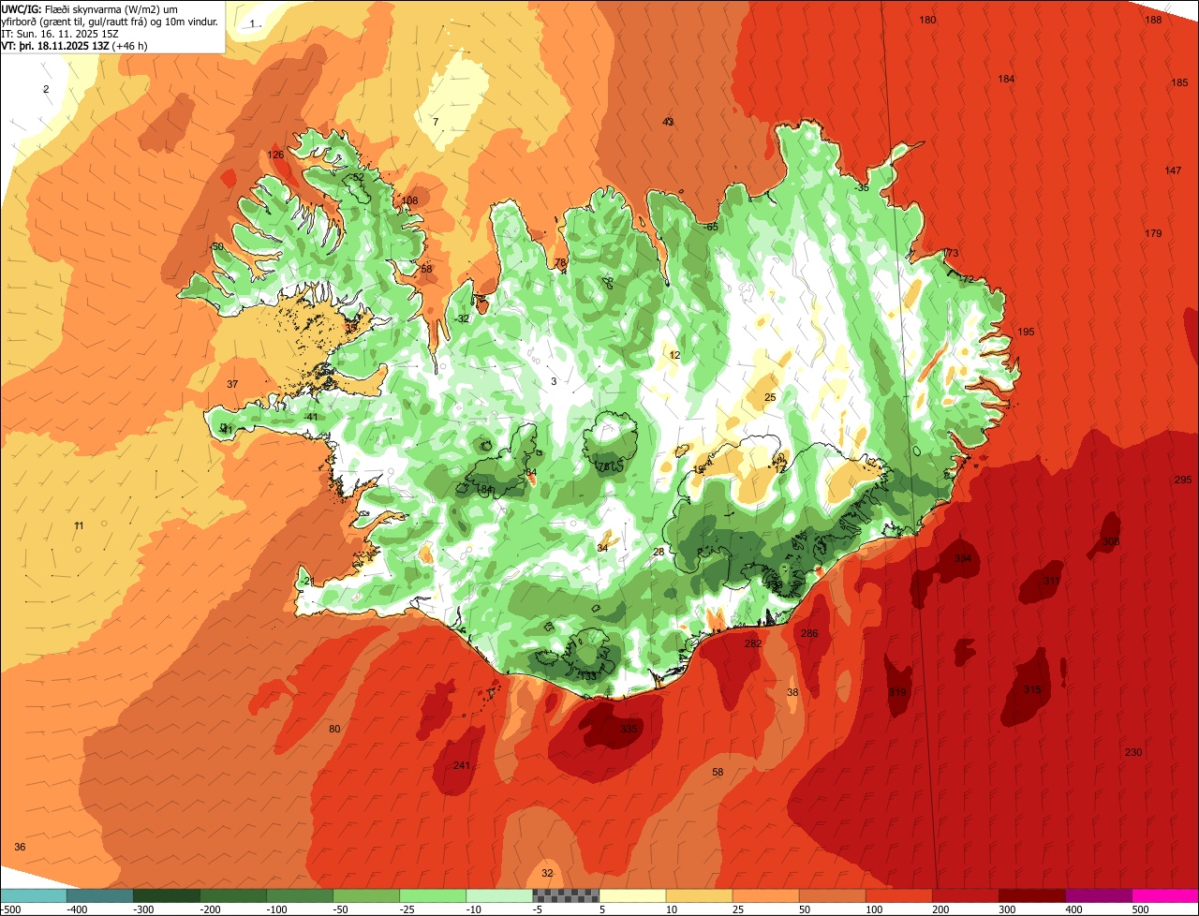Click the map value 108 in the northwest
Screen dimensions: 1199x916
pyautogui.click(x=409, y=200)
